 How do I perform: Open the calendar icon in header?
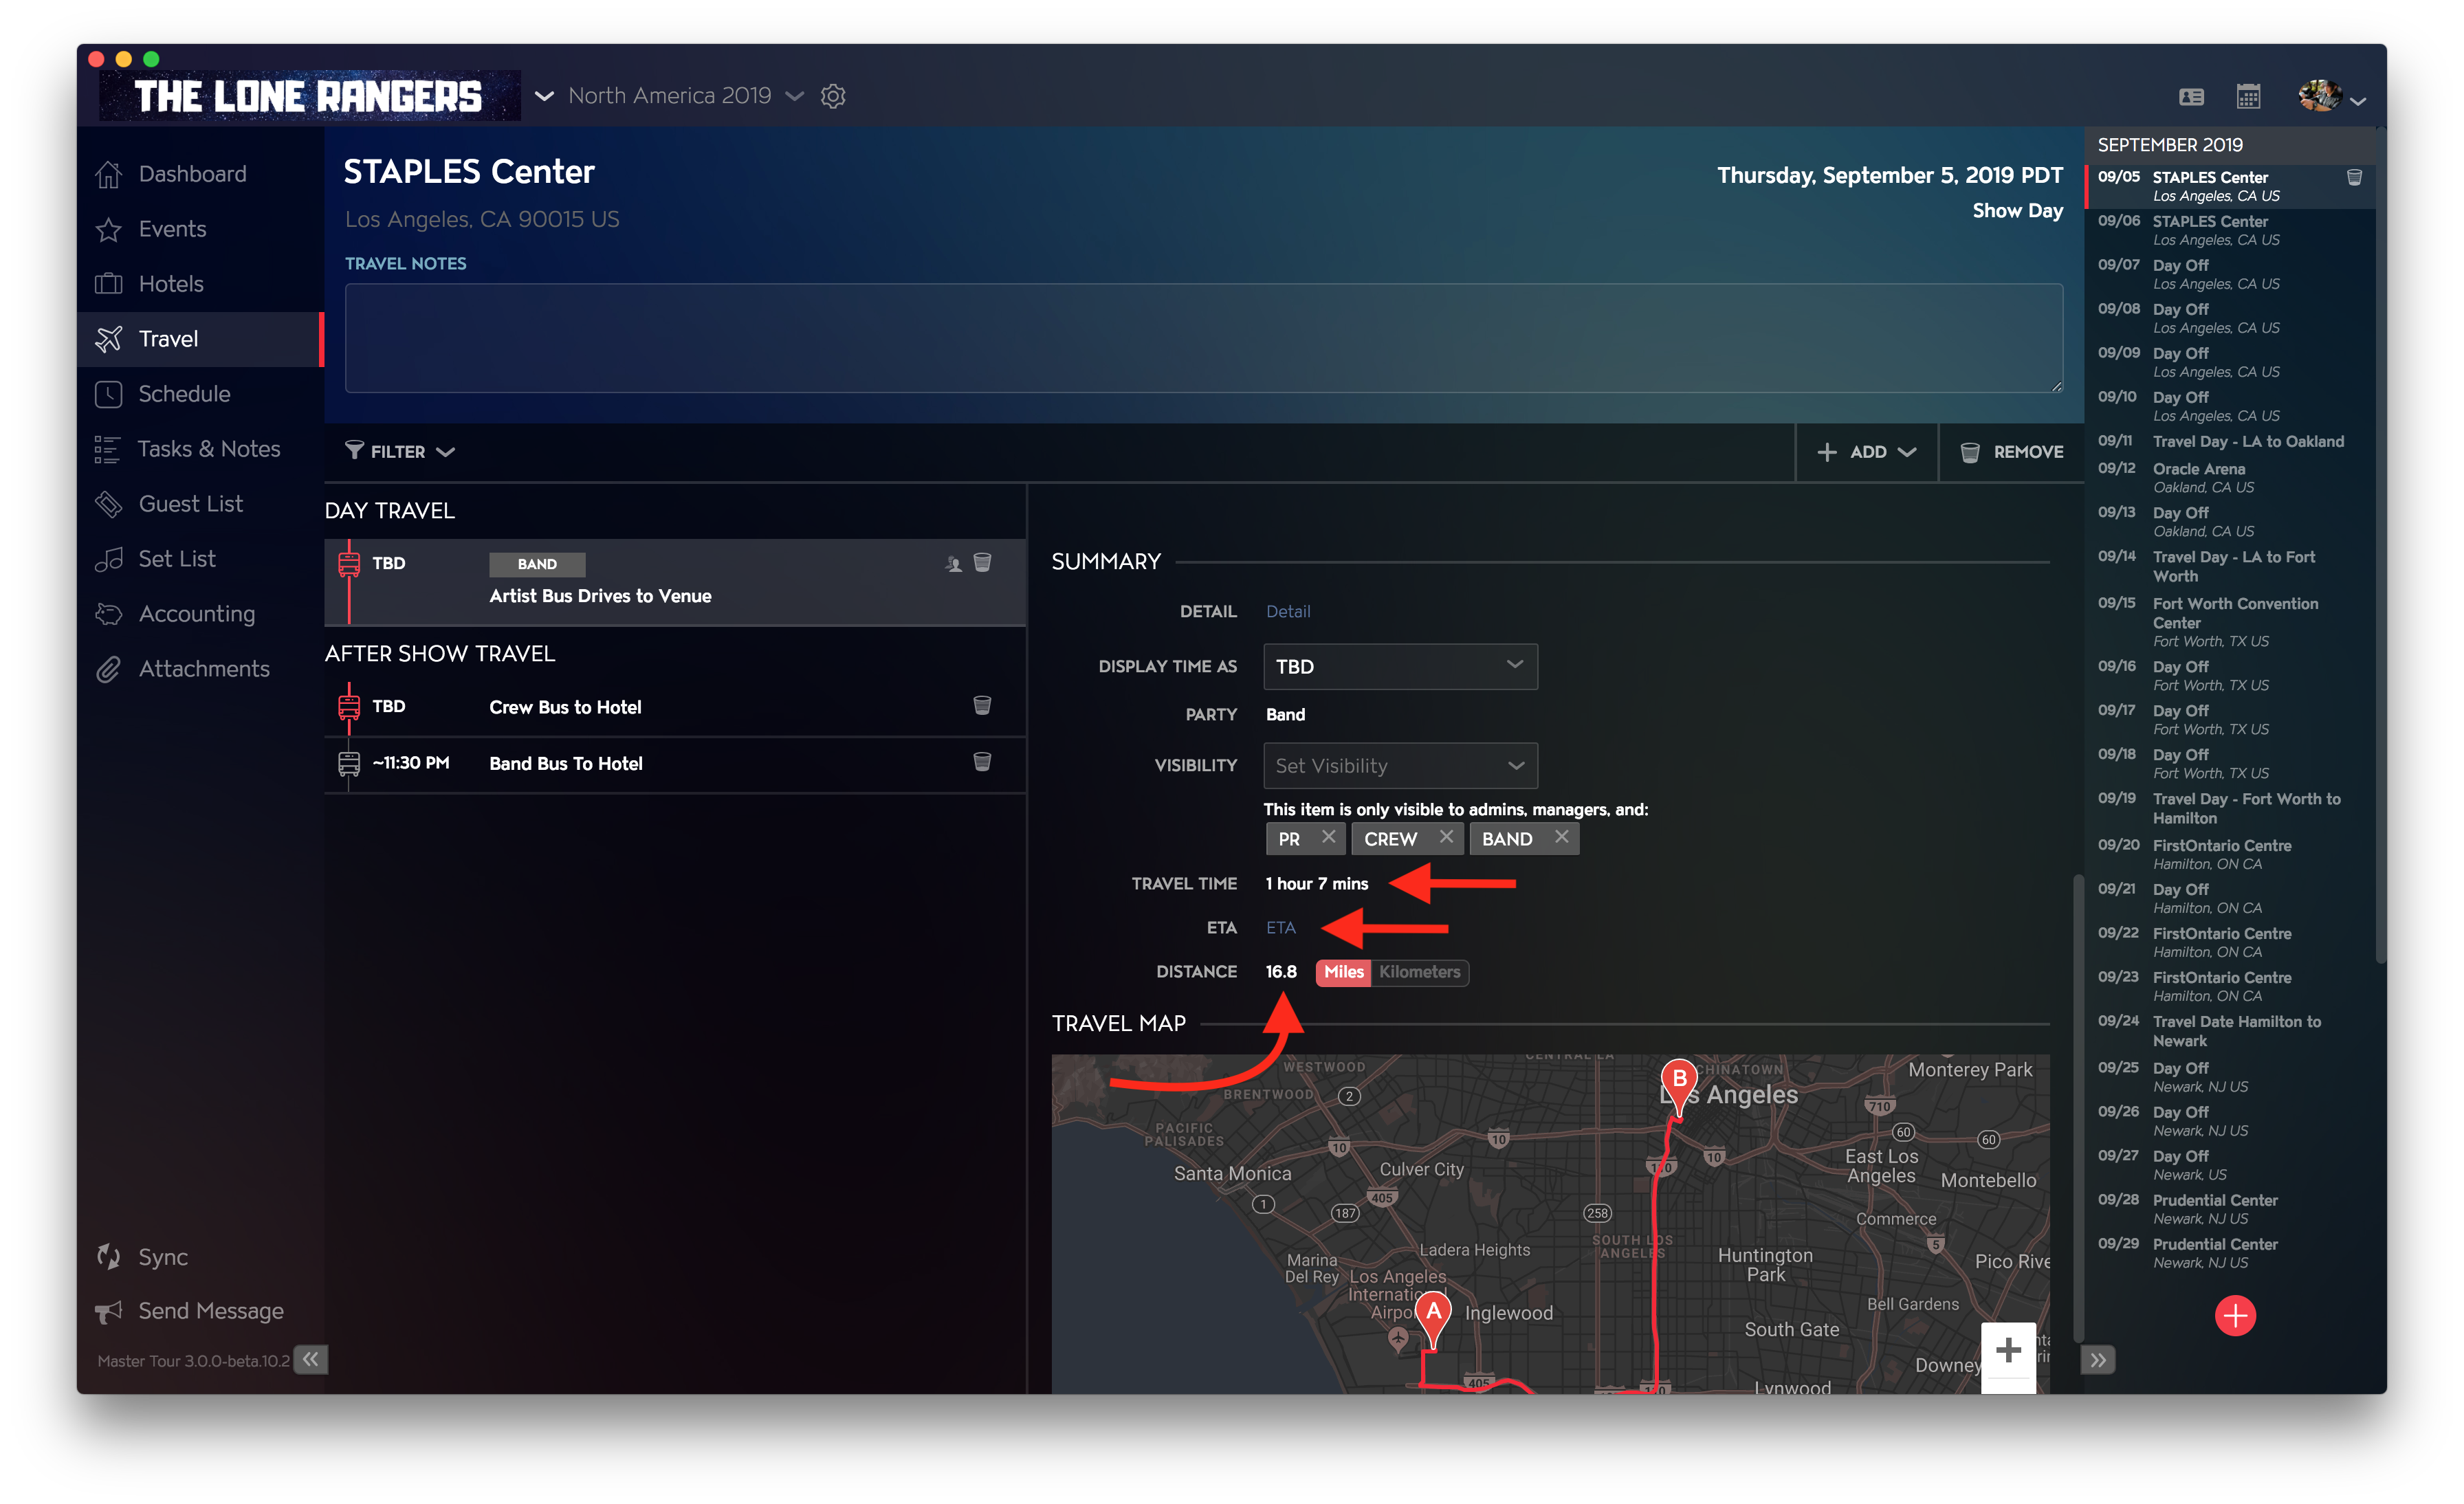(x=2248, y=96)
